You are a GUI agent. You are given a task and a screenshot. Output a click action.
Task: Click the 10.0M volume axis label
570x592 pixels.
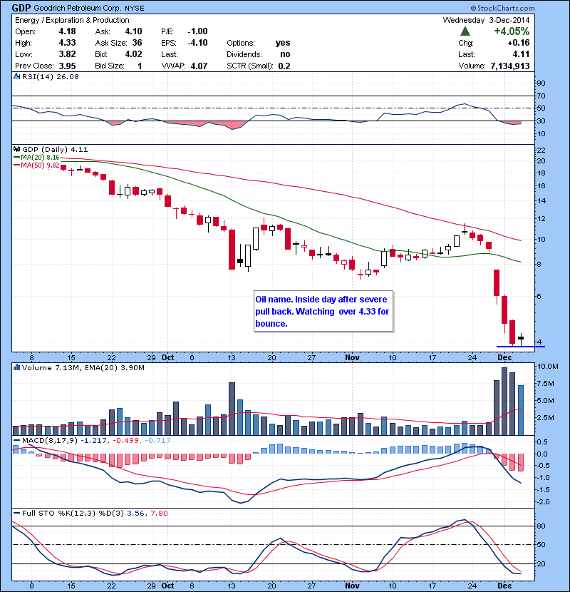(x=548, y=366)
